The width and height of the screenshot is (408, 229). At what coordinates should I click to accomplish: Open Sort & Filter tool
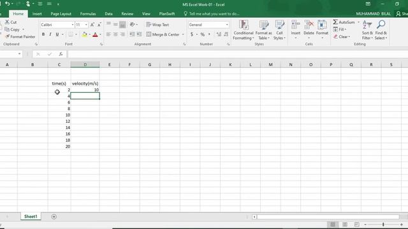367,30
